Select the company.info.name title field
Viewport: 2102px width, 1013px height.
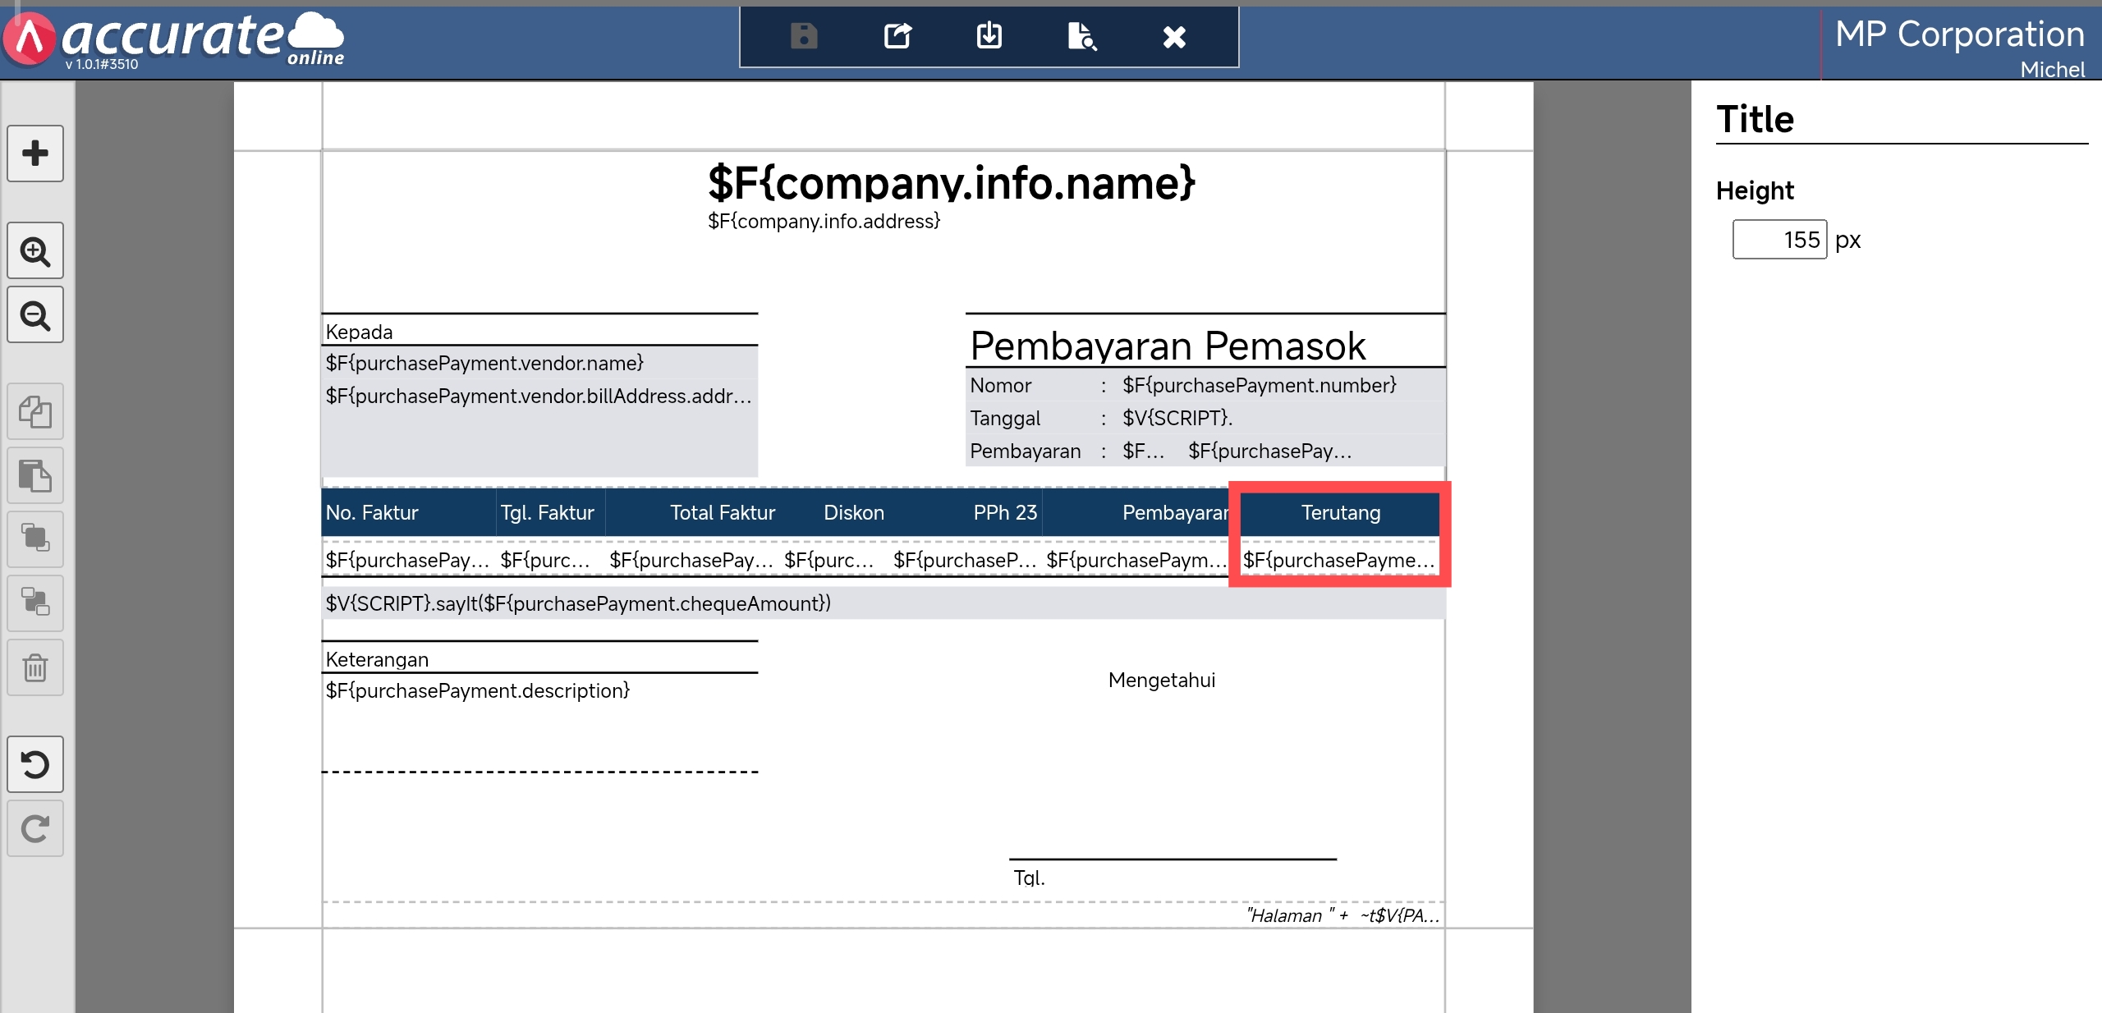coord(951,183)
